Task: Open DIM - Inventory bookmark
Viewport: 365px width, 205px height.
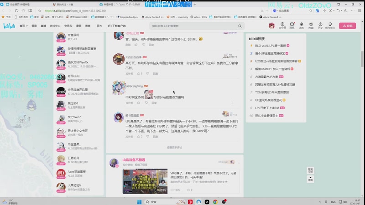Action: tap(177, 17)
